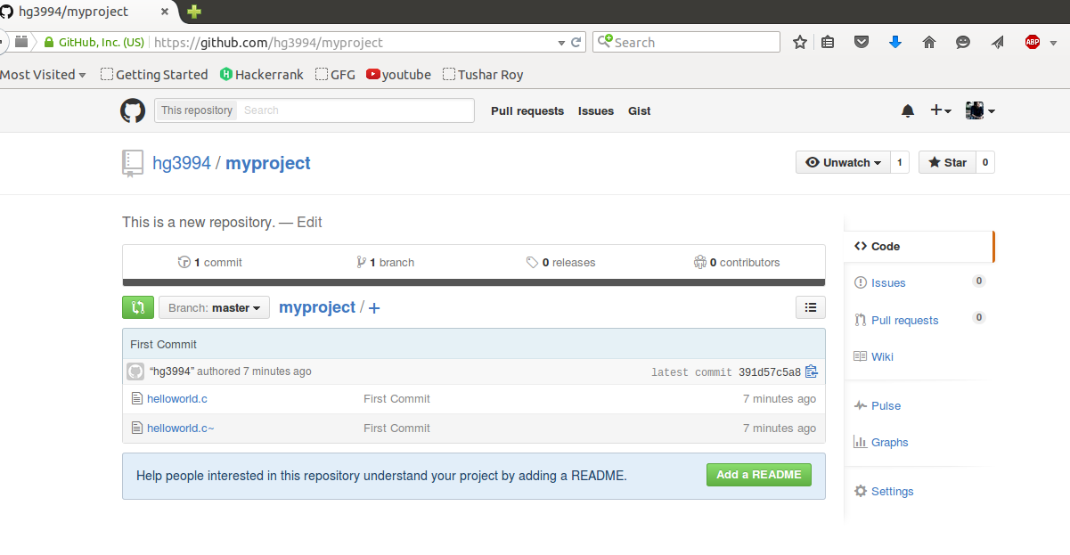Open the First Commit message header link
The width and height of the screenshot is (1070, 555).
(164, 344)
